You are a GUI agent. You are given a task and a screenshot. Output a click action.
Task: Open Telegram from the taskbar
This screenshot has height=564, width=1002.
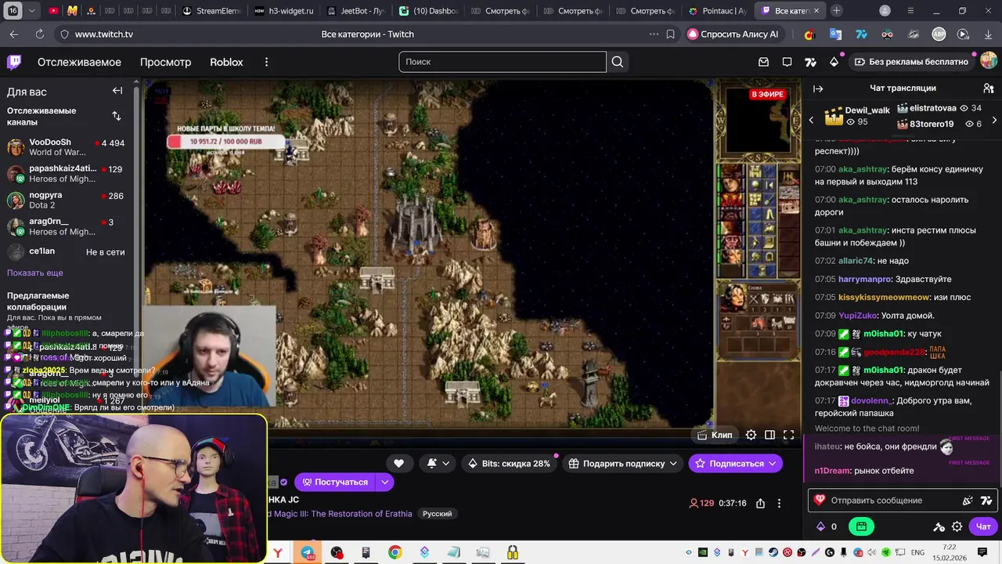pyautogui.click(x=308, y=553)
